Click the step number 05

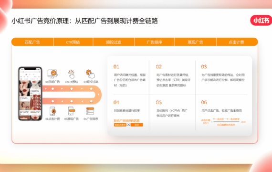tap(159, 102)
